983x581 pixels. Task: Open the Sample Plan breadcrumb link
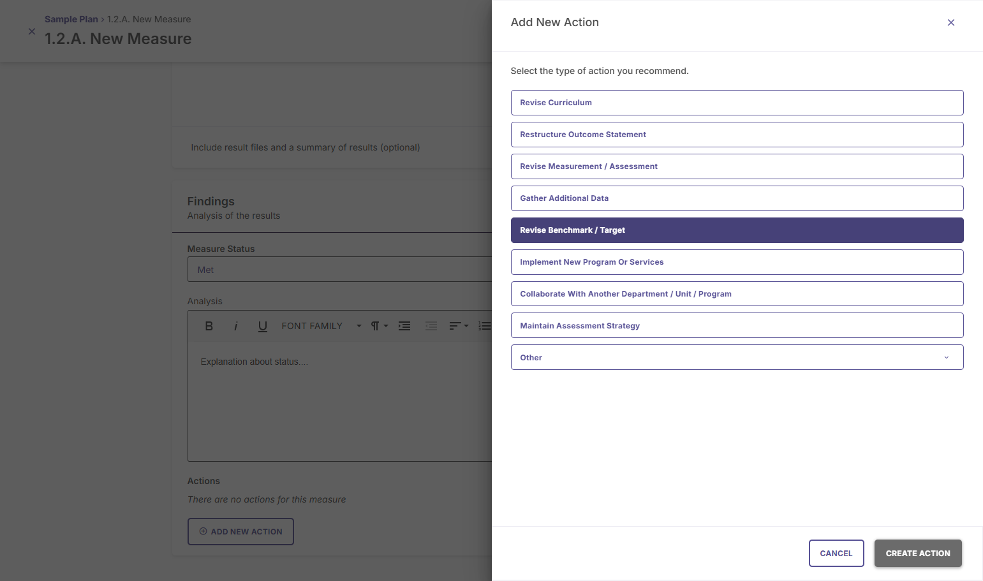pyautogui.click(x=71, y=19)
